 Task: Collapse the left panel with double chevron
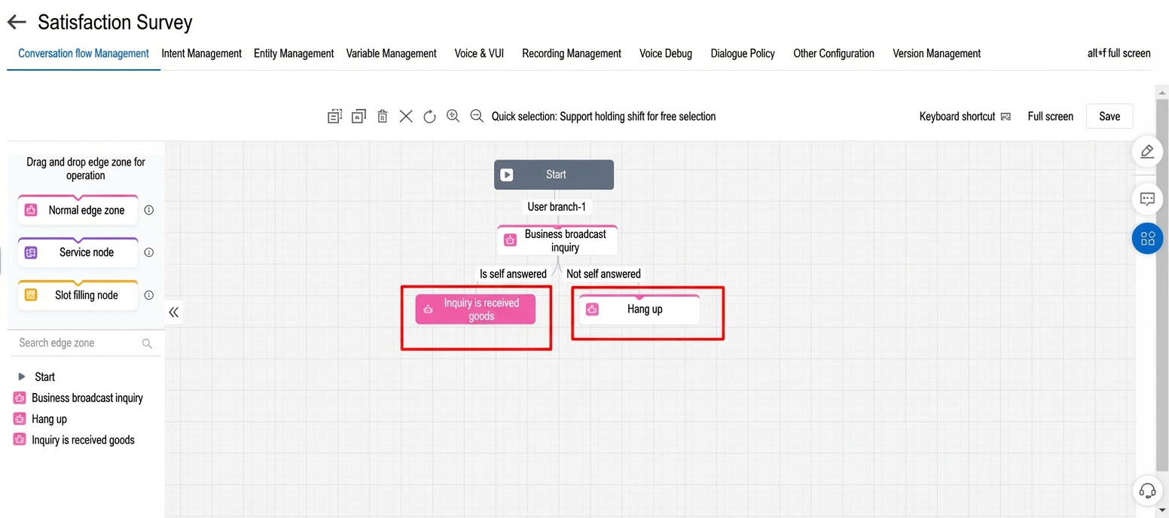click(174, 312)
